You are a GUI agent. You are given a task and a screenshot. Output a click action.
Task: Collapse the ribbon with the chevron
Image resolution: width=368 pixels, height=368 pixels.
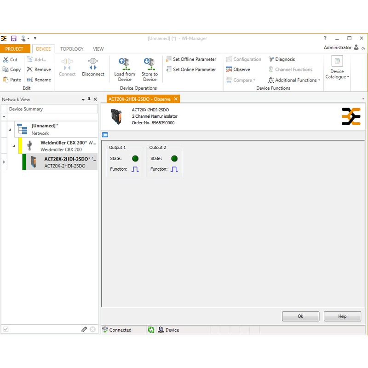tap(363, 48)
